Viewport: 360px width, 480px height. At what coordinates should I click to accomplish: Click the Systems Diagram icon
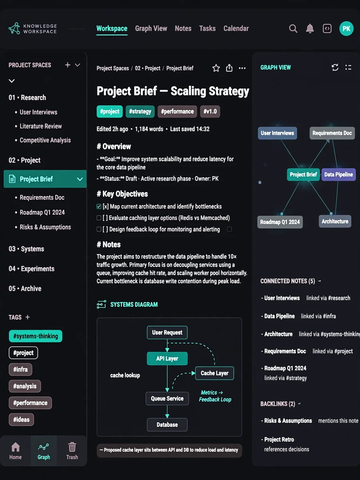click(101, 304)
